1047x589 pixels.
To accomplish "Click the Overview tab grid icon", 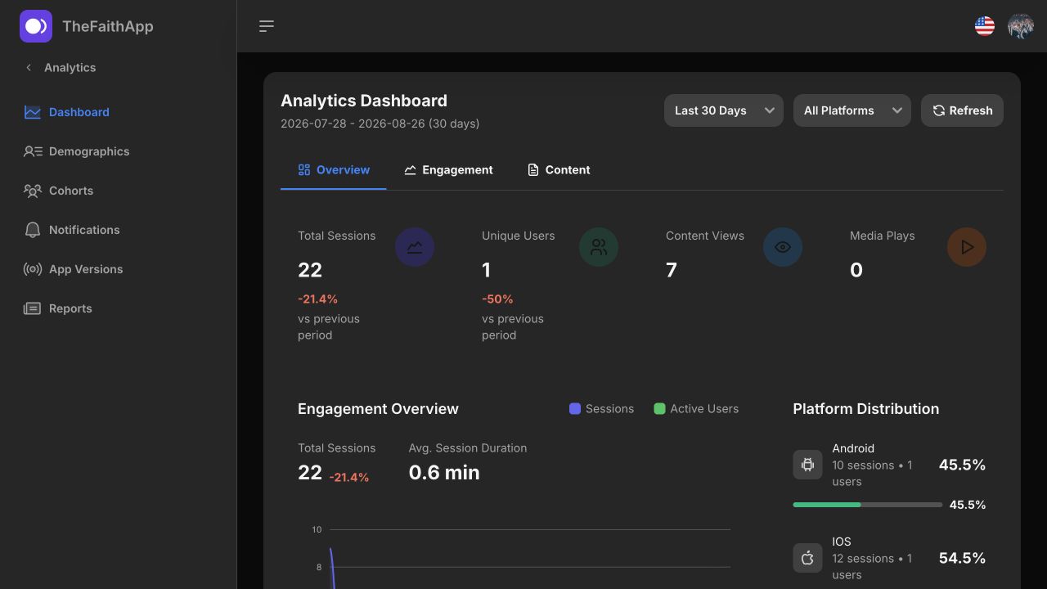I will pos(304,170).
